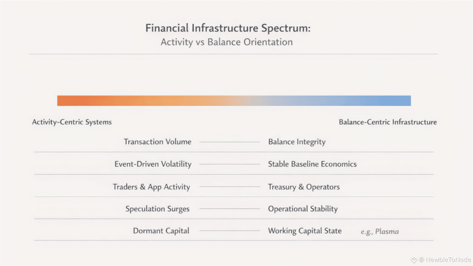The width and height of the screenshot is (473, 266).
Task: Pick the "Speculation Surges" label
Action: [157, 209]
